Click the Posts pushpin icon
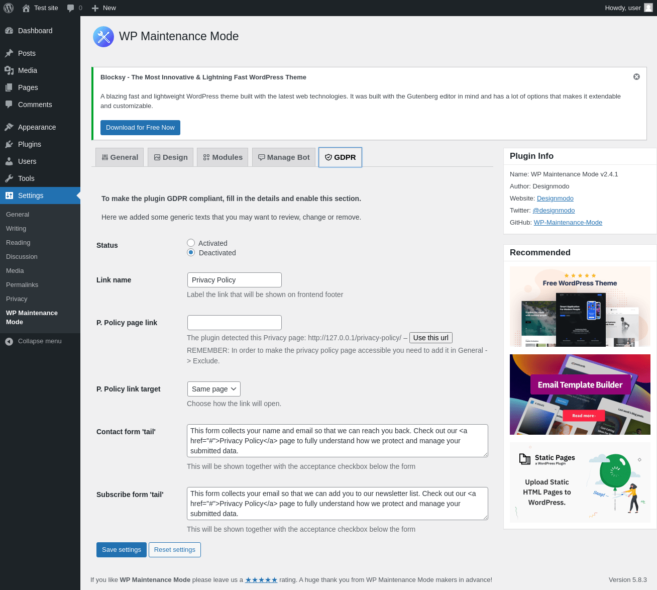The width and height of the screenshot is (657, 590). 9,53
